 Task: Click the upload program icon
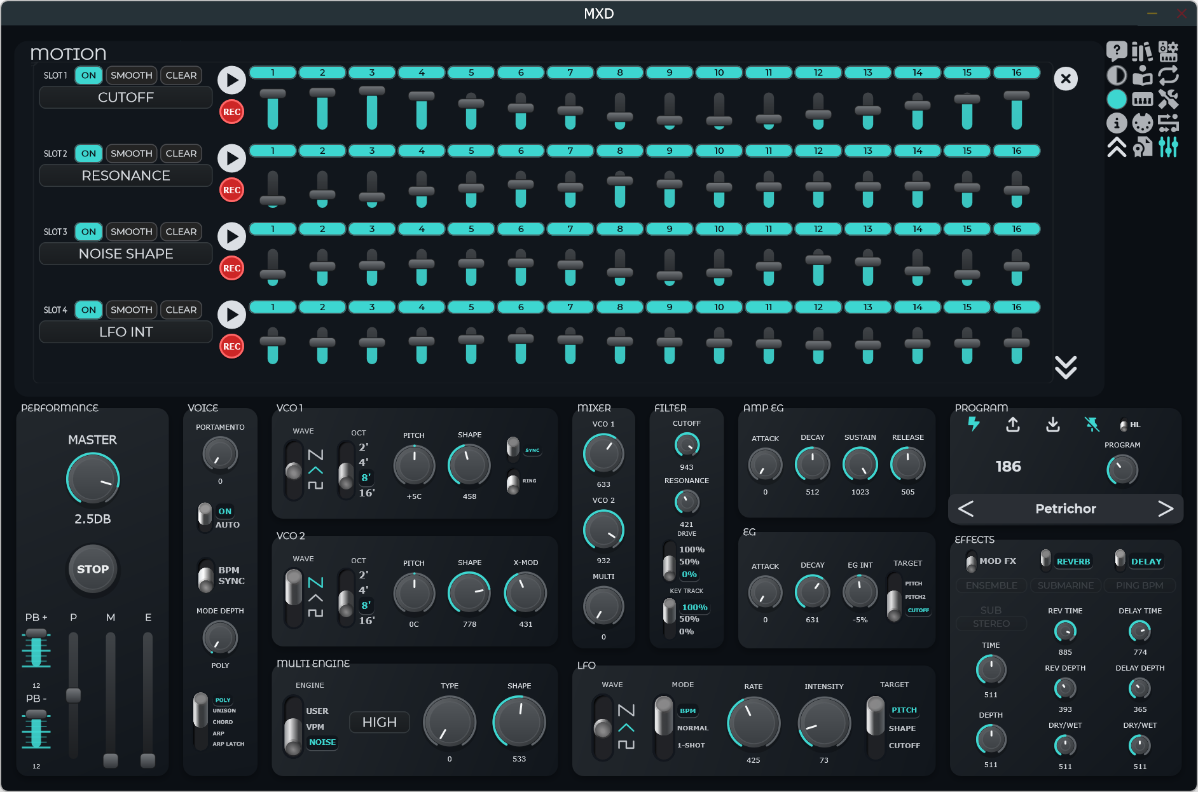(1013, 424)
